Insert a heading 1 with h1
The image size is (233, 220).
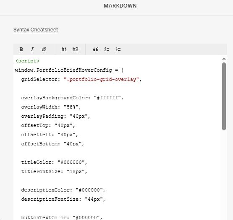pyautogui.click(x=64, y=49)
